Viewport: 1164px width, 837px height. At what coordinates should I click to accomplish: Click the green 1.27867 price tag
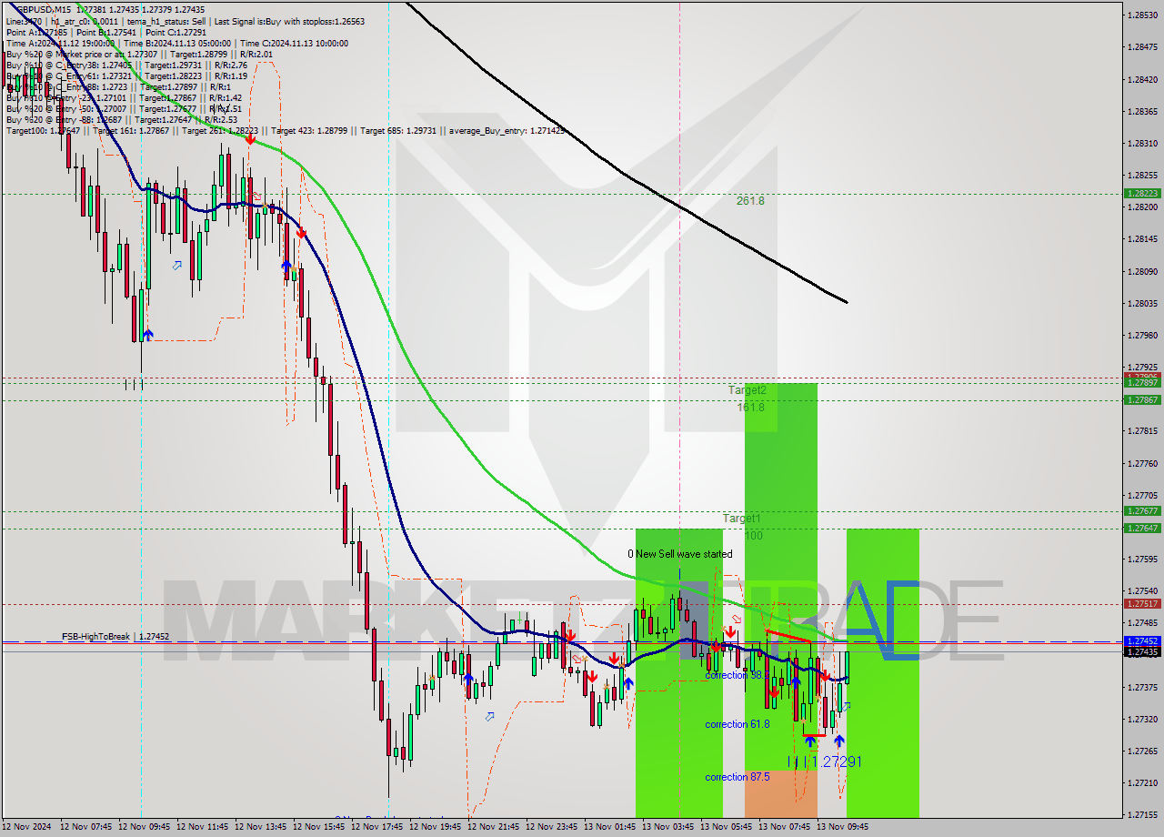[x=1142, y=400]
